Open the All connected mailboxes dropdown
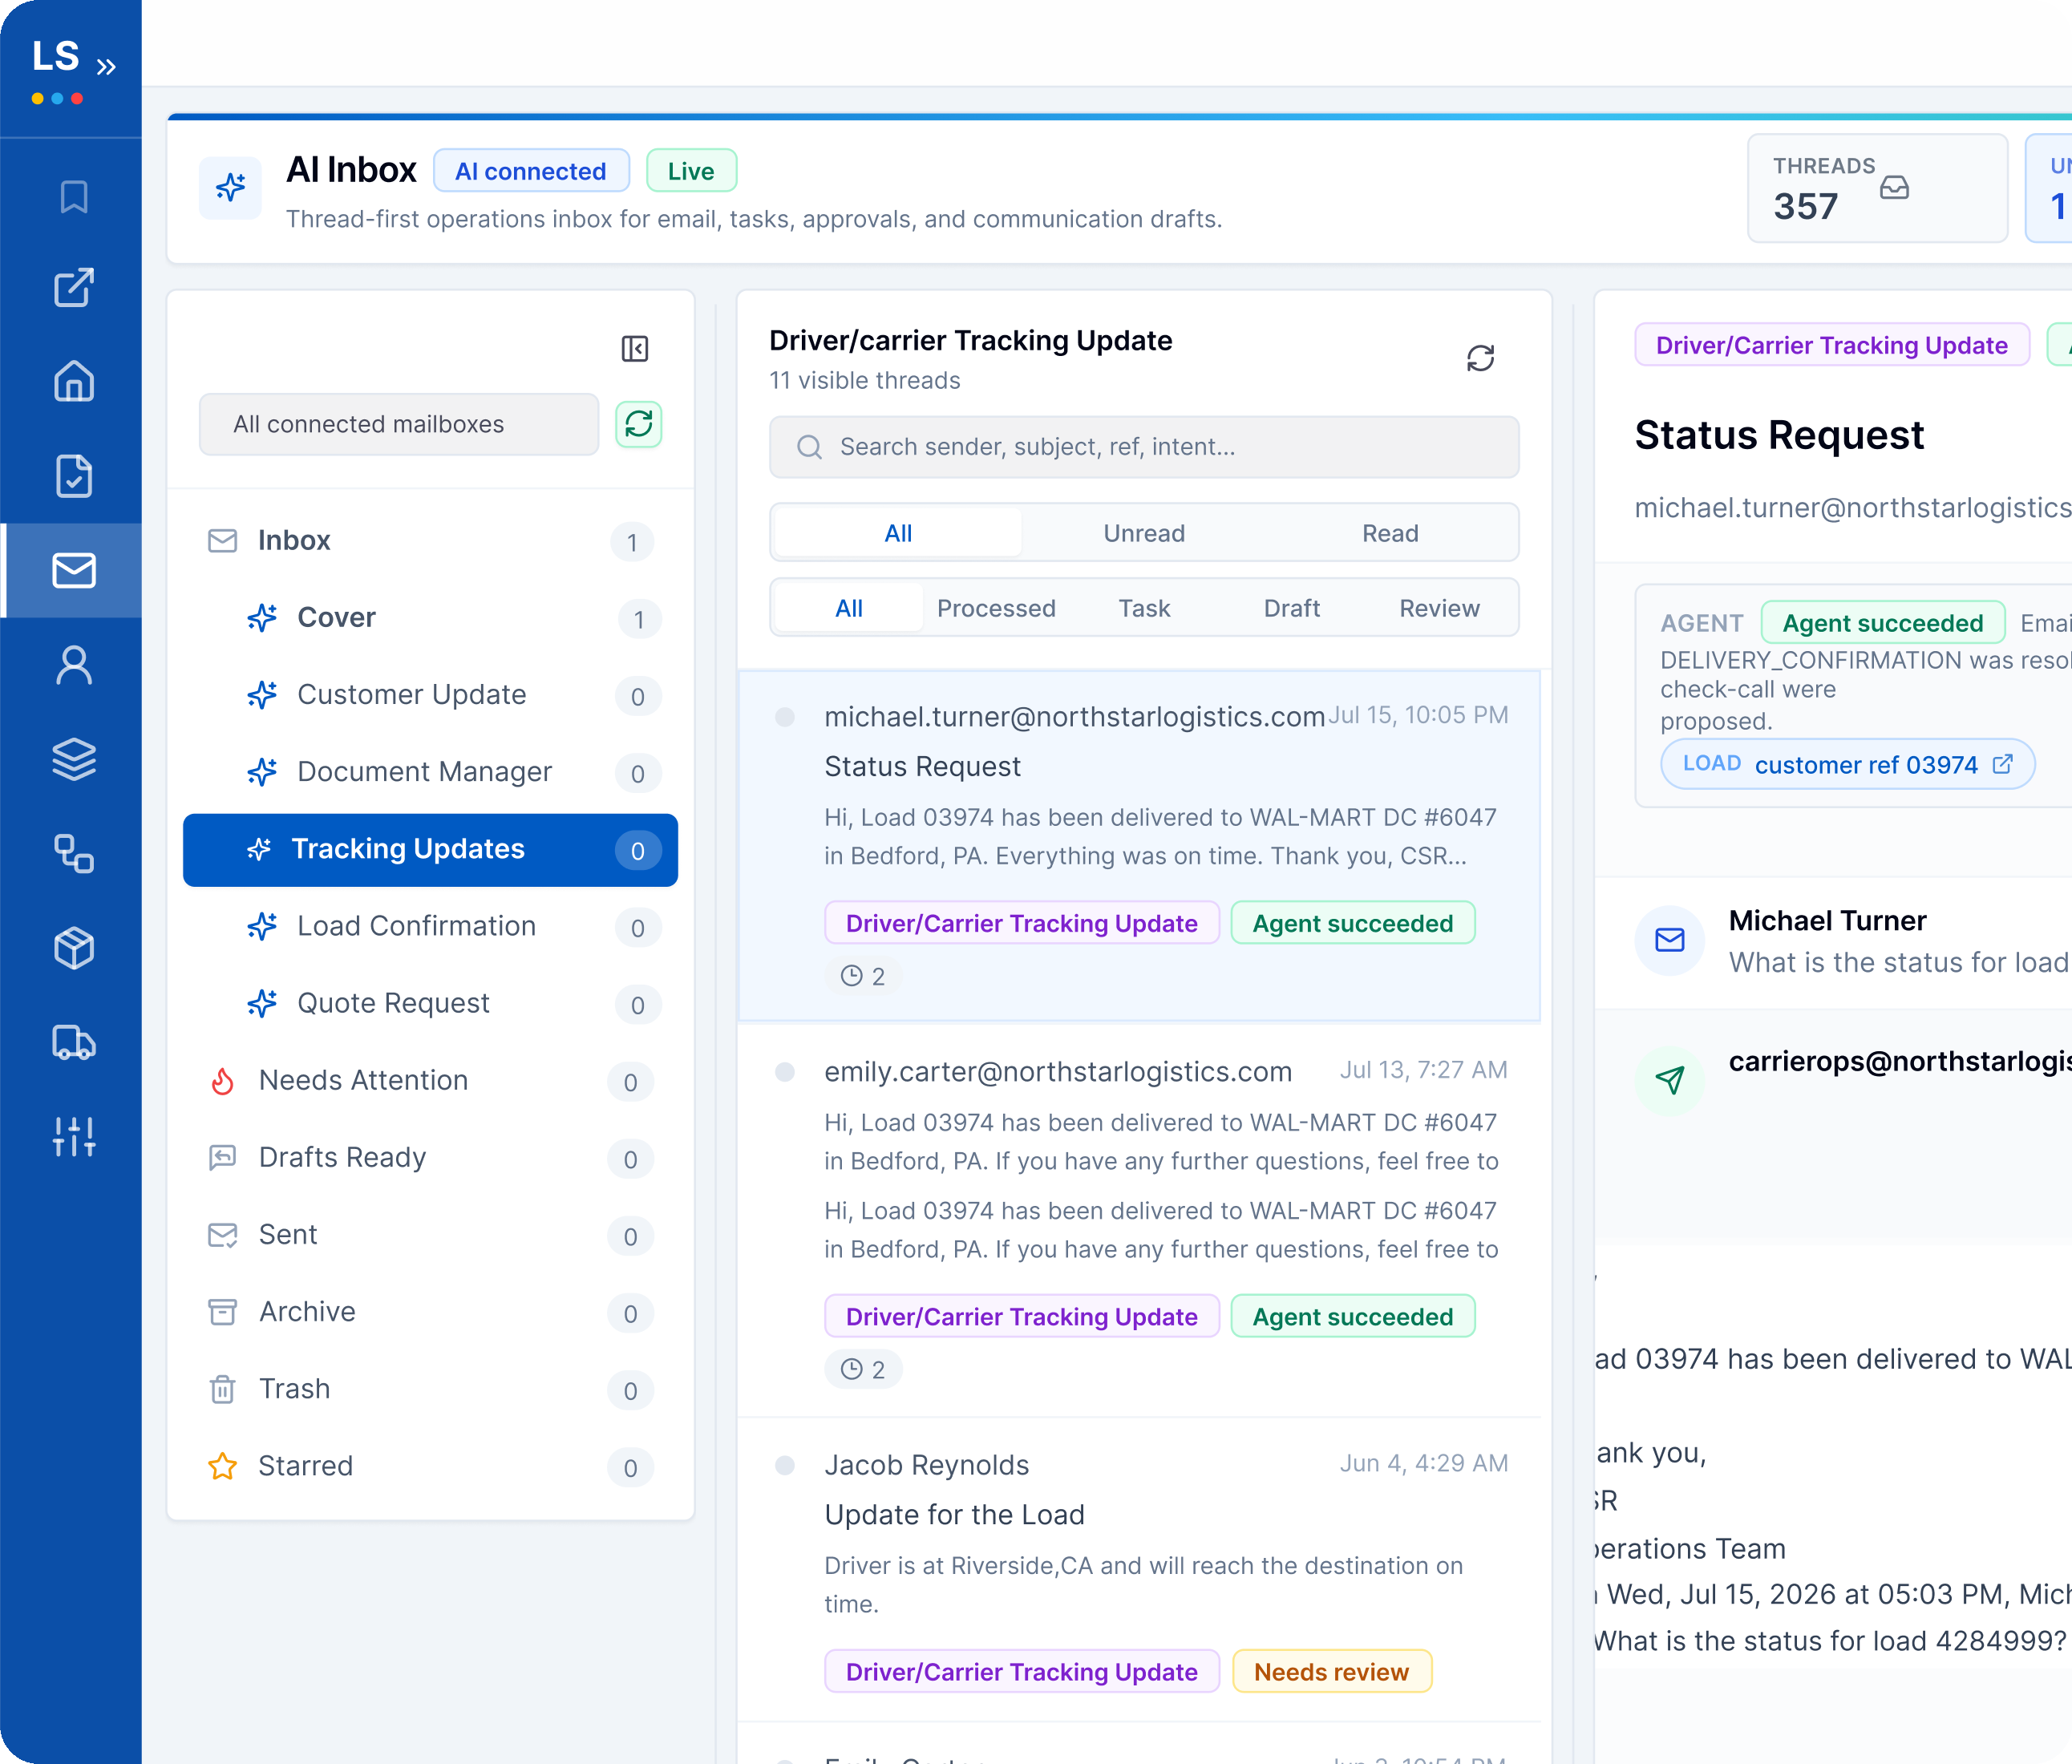Image resolution: width=2072 pixels, height=1764 pixels. point(399,424)
